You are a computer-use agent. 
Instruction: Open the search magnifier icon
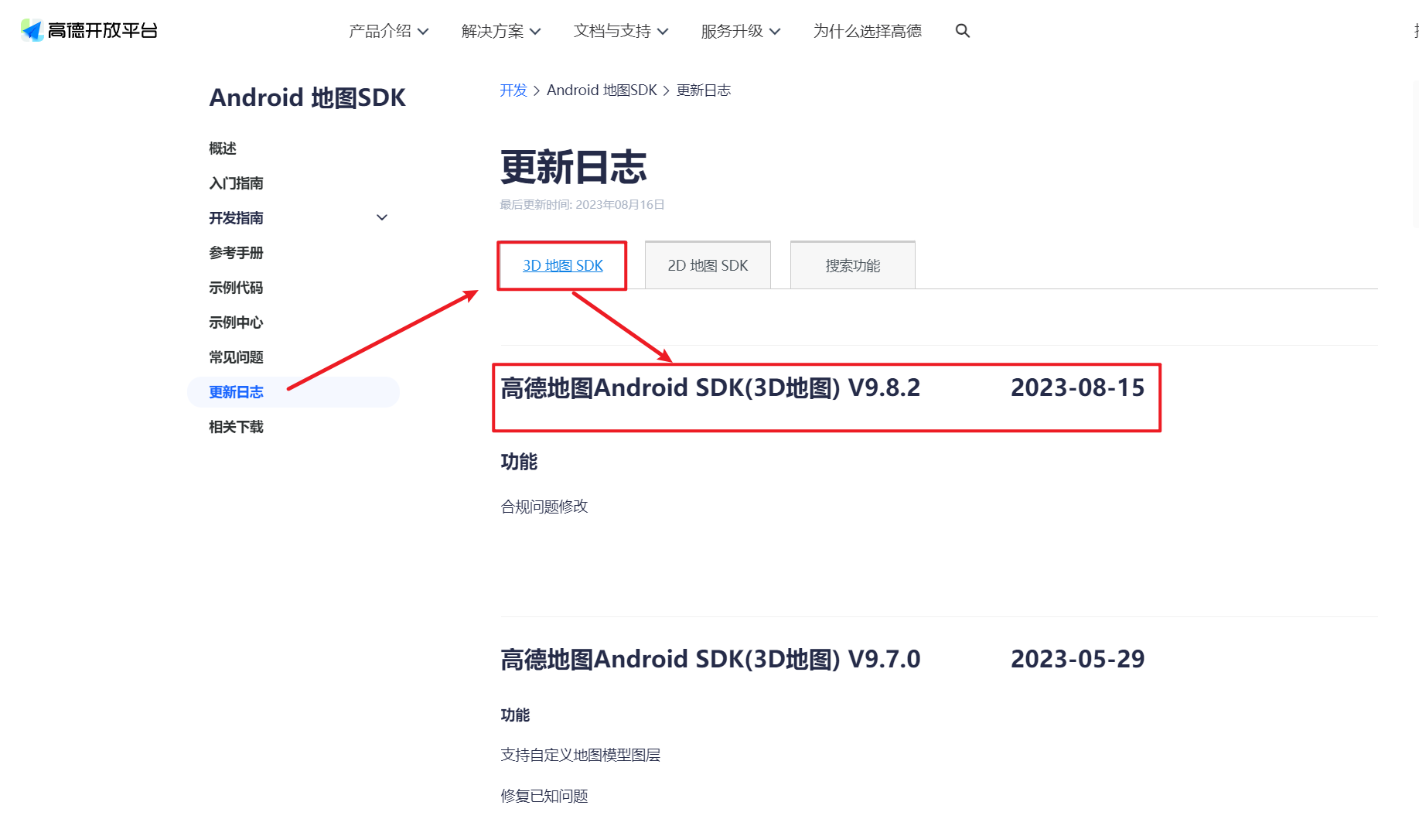point(963,31)
